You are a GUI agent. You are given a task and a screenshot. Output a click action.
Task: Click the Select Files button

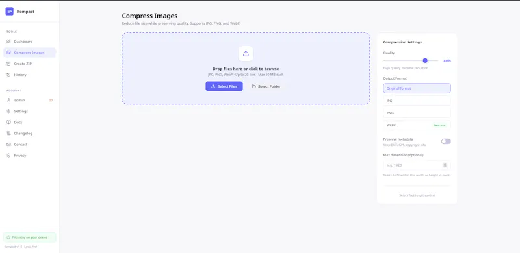click(224, 86)
